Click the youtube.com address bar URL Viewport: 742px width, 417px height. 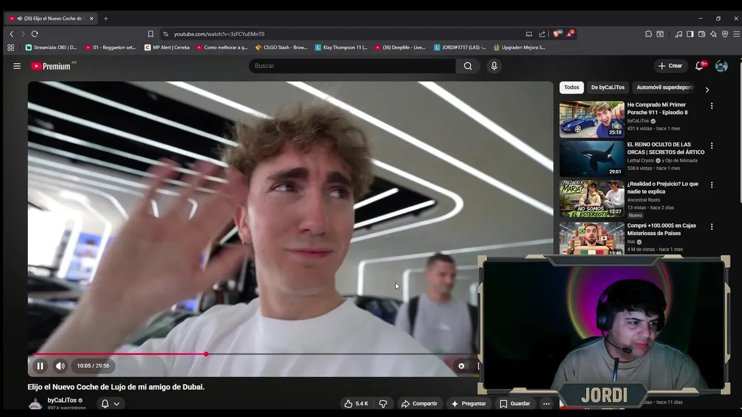pyautogui.click(x=219, y=34)
